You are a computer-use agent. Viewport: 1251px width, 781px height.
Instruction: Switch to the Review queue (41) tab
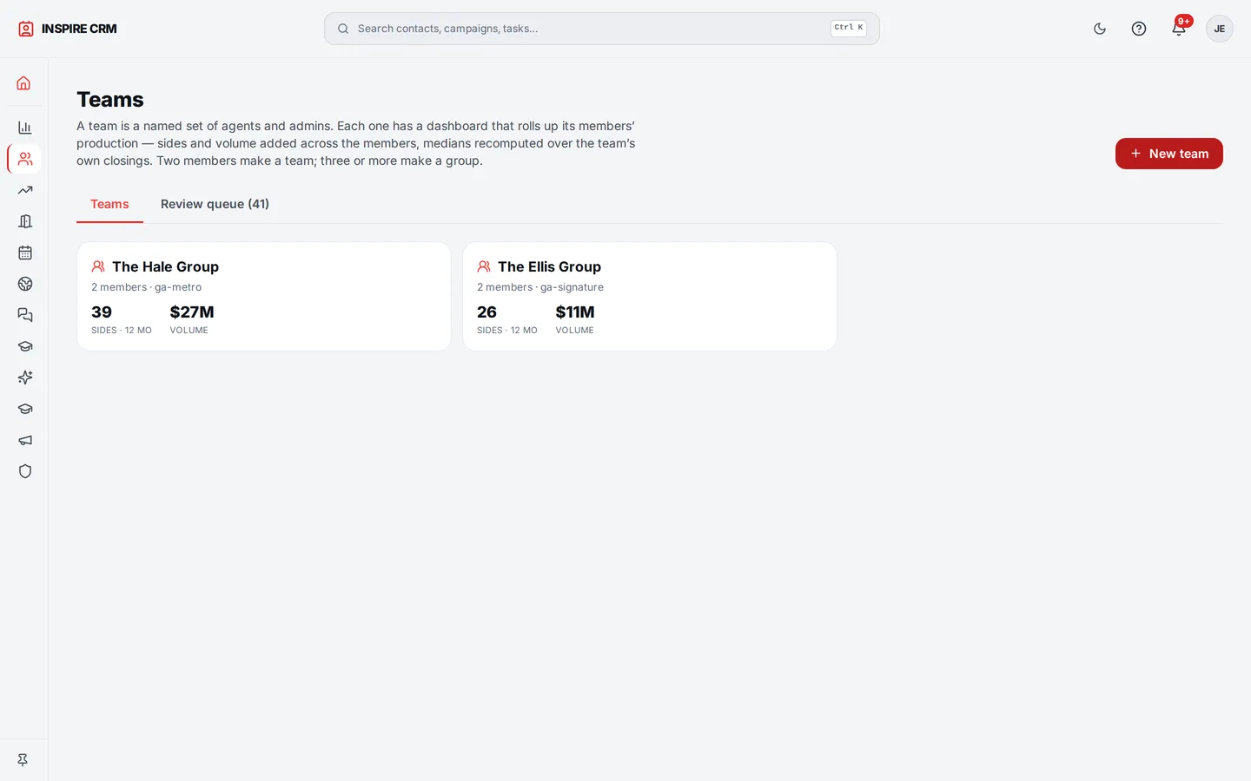(215, 204)
